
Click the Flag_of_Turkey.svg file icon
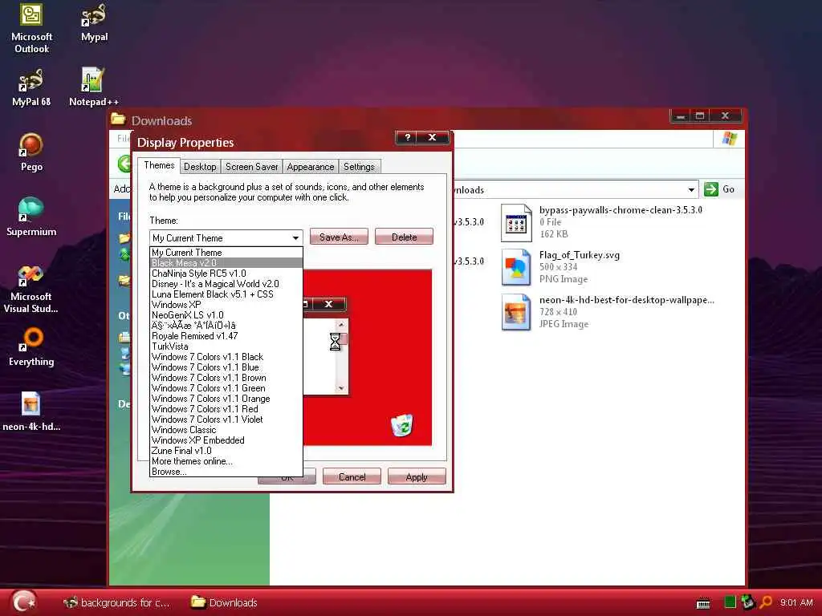pos(516,268)
